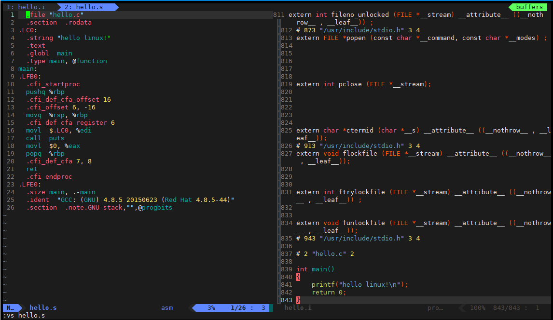Viewport: 553px width, 320px height.
Task: Click the .string "hello linux!" line
Action: click(x=68, y=38)
